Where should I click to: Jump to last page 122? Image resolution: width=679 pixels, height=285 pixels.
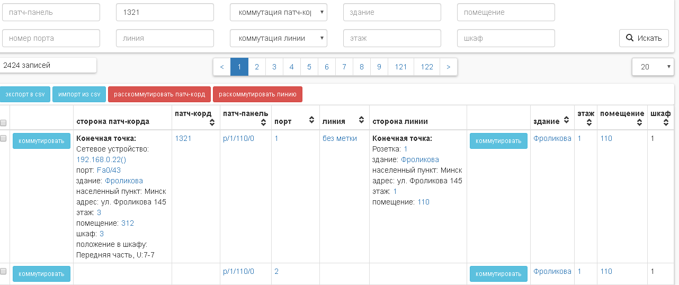pyautogui.click(x=427, y=67)
